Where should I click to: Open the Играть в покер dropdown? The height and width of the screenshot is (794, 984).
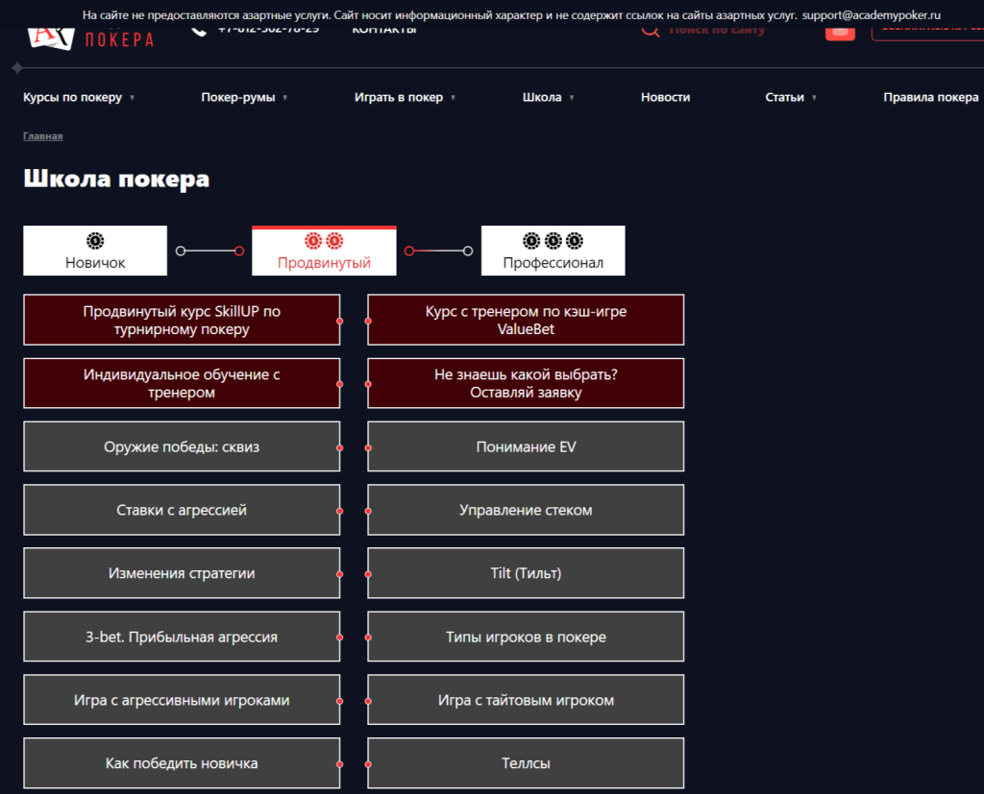click(x=405, y=97)
